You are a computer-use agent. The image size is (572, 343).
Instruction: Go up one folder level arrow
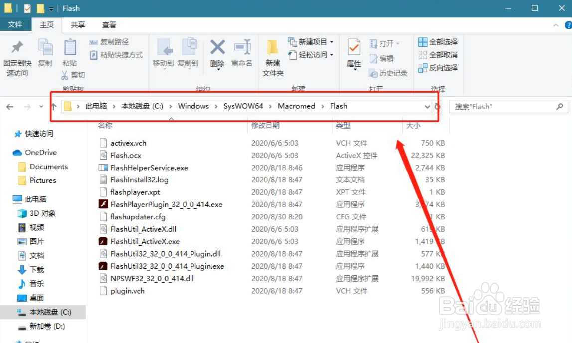pos(54,107)
